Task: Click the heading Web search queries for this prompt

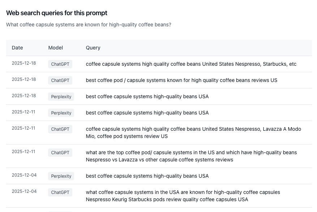Action: tap(56, 13)
